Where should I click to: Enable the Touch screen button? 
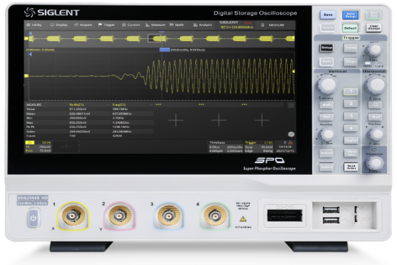pyautogui.click(x=327, y=28)
